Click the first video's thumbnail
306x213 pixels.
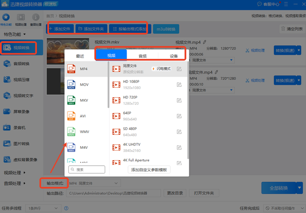click(x=68, y=51)
